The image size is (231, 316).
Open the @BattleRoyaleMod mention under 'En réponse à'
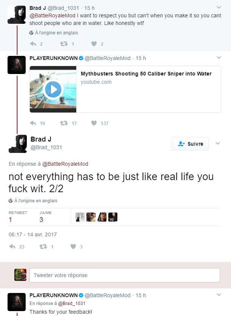tap(65, 164)
